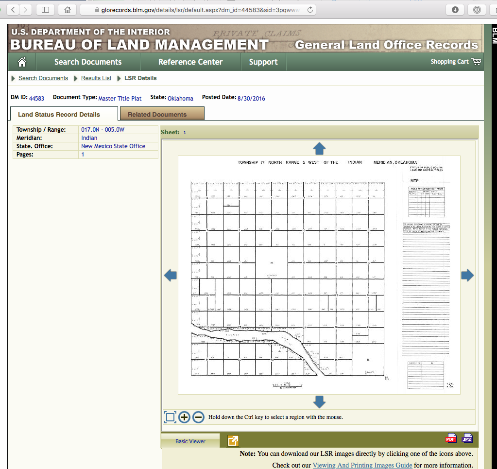Click the Posted Date 8/30/2016
Image resolution: width=497 pixels, height=469 pixels.
(x=251, y=98)
